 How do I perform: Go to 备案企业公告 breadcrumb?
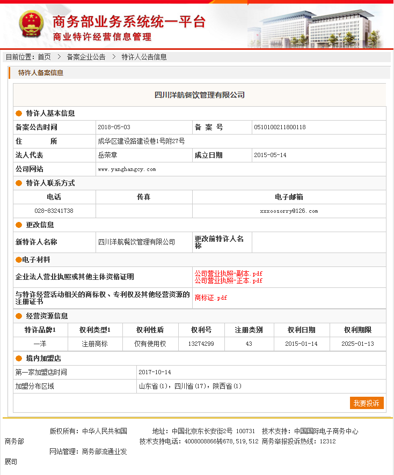point(86,57)
